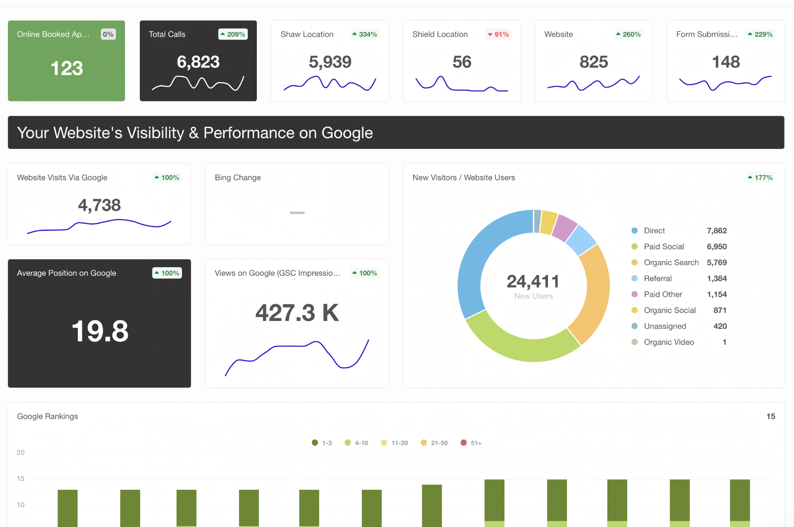The image size is (794, 527).
Task: Click the 334% increase badge
Action: (x=365, y=34)
